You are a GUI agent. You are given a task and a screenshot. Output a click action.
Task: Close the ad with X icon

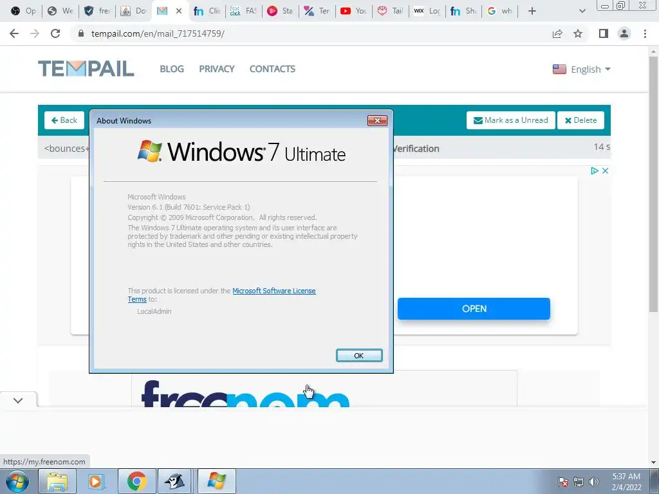click(x=605, y=170)
